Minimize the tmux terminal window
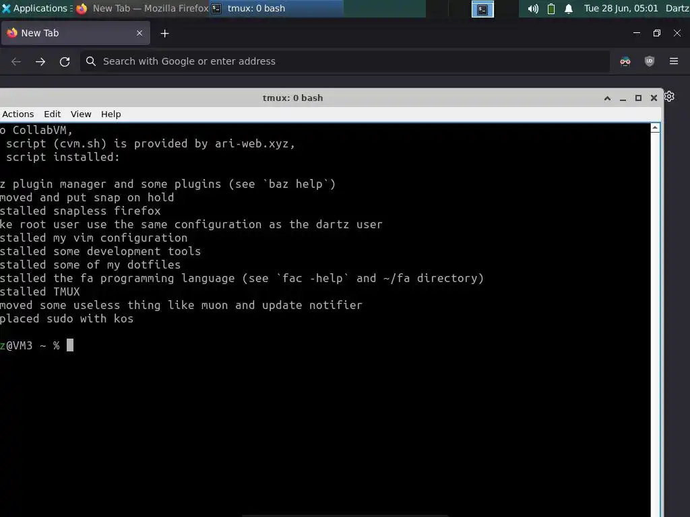This screenshot has width=690, height=517. click(x=623, y=98)
